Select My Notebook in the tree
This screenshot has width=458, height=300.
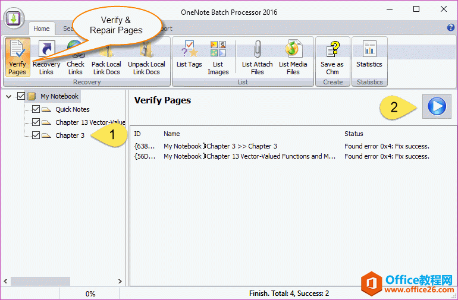(59, 96)
